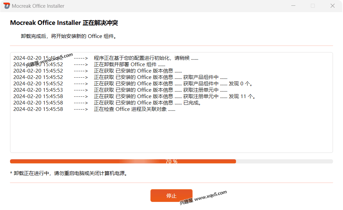
Task: Close the Mocreak Office Installer window
Action: click(x=333, y=6)
